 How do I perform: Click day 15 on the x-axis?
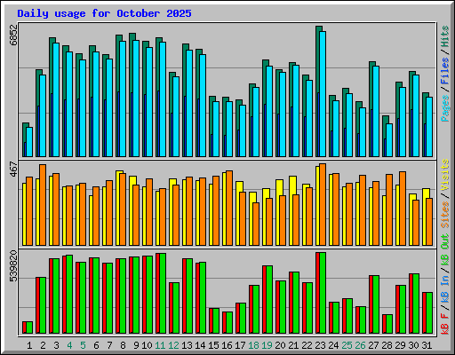pyautogui.click(x=213, y=345)
